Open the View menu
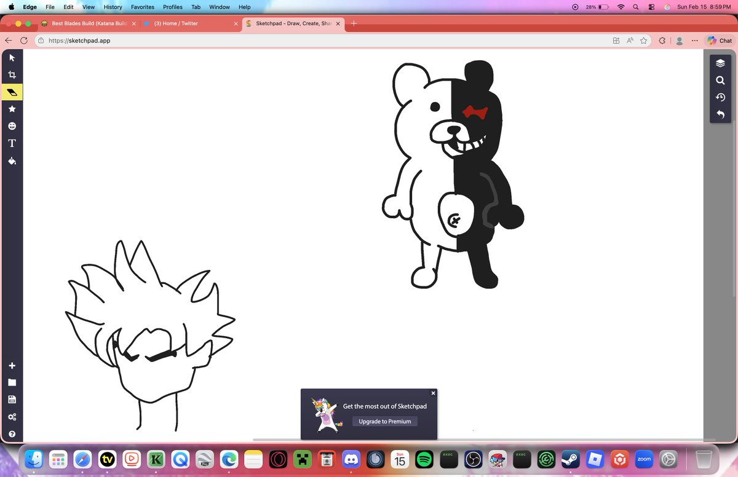738x477 pixels. click(89, 7)
